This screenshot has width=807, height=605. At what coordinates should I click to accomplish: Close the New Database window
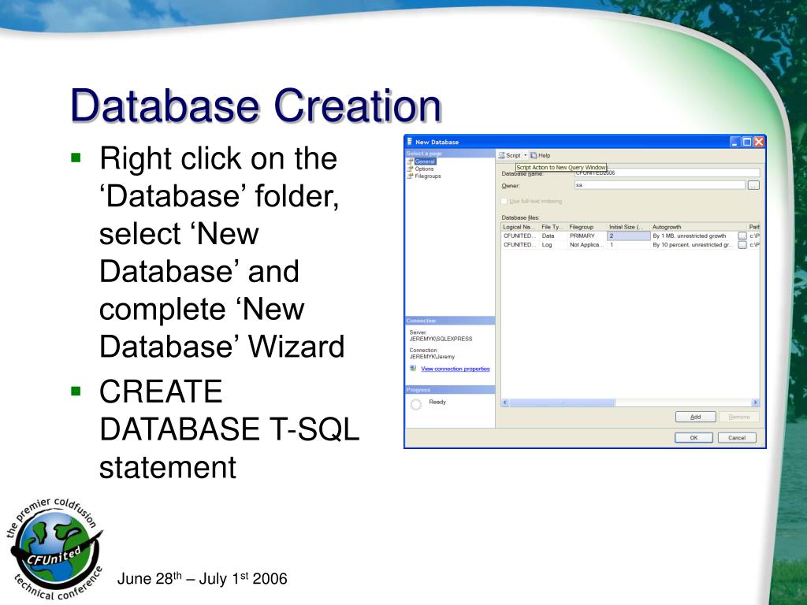759,142
